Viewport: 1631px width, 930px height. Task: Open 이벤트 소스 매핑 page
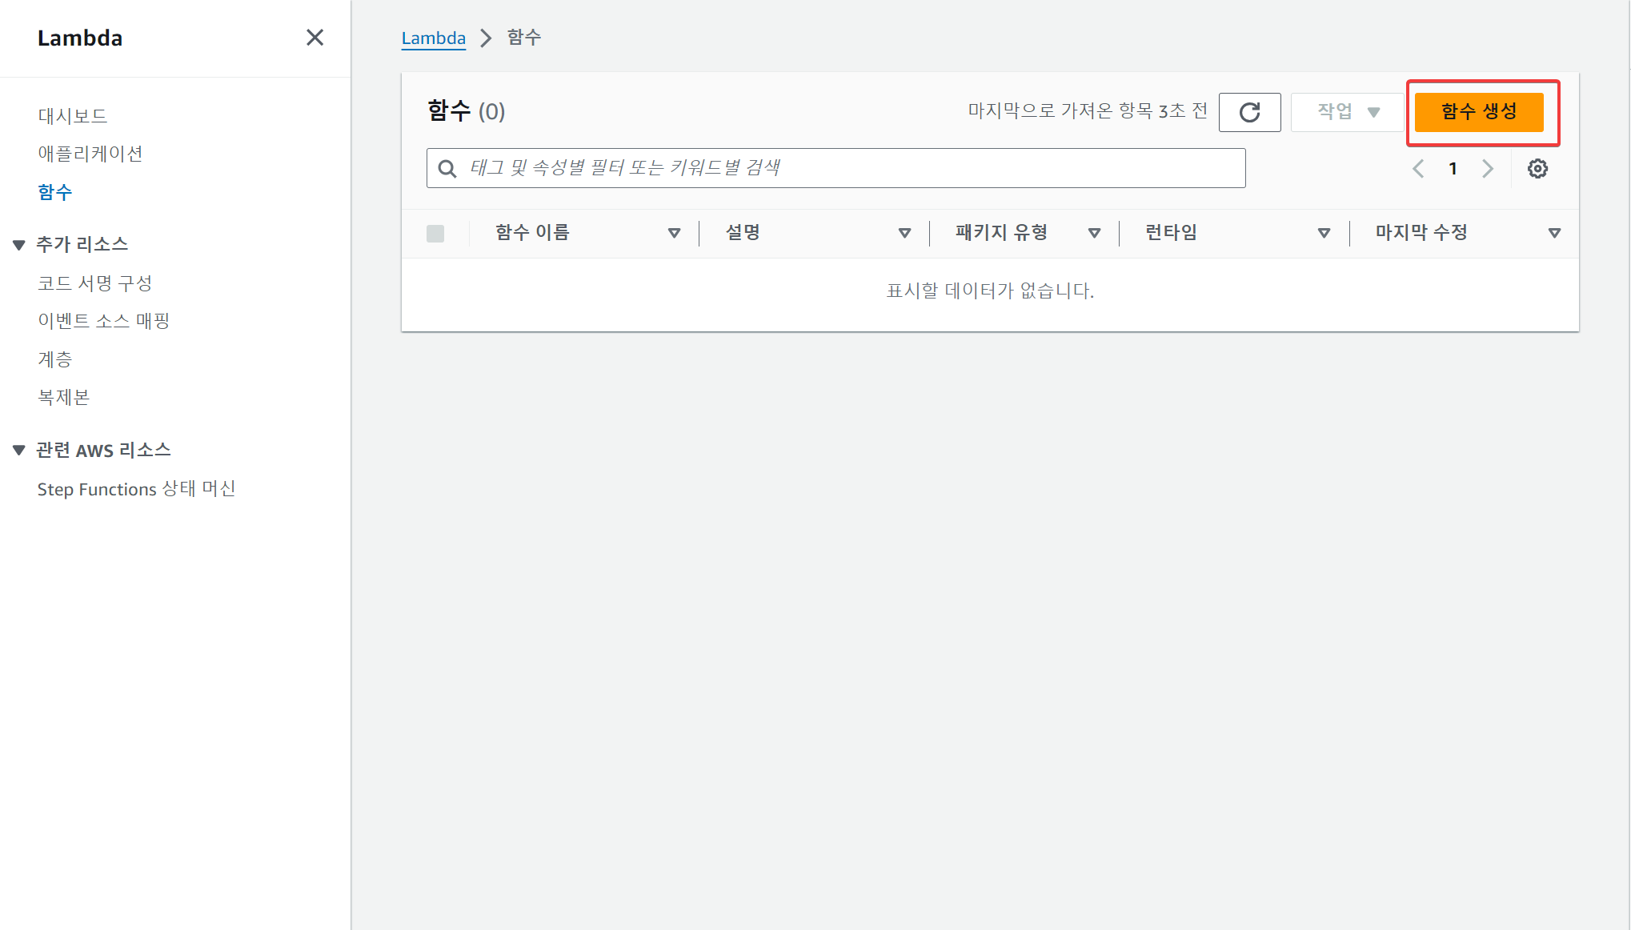(104, 321)
